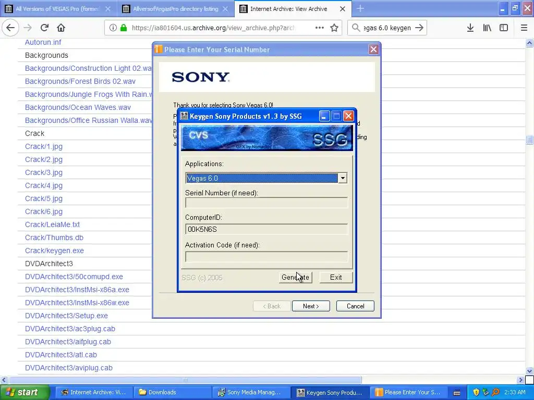Click the horizontal scrollbar left arrow
The height and width of the screenshot is (400, 534).
pos(4,380)
